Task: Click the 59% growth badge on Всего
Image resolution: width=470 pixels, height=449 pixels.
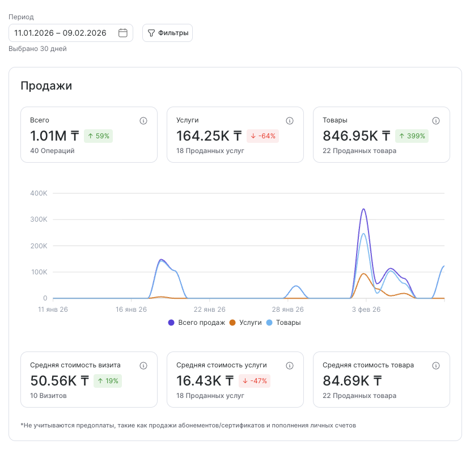Action: coord(99,136)
